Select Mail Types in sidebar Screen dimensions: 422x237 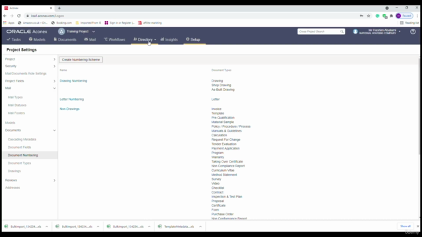pos(15,97)
